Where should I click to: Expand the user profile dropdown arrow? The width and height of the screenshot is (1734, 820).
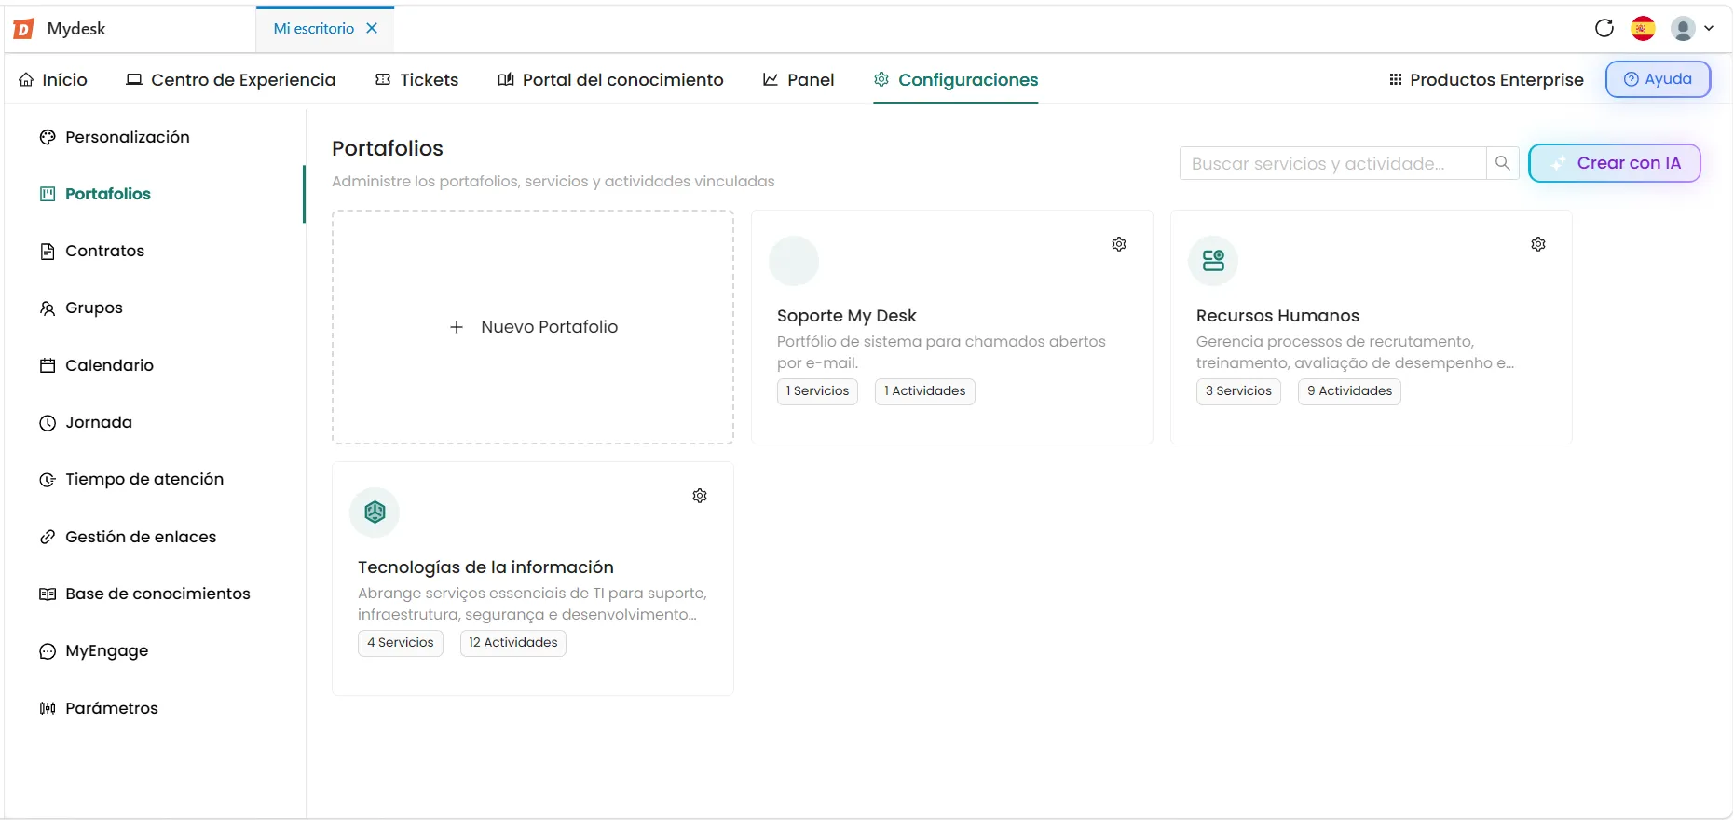coord(1709,28)
